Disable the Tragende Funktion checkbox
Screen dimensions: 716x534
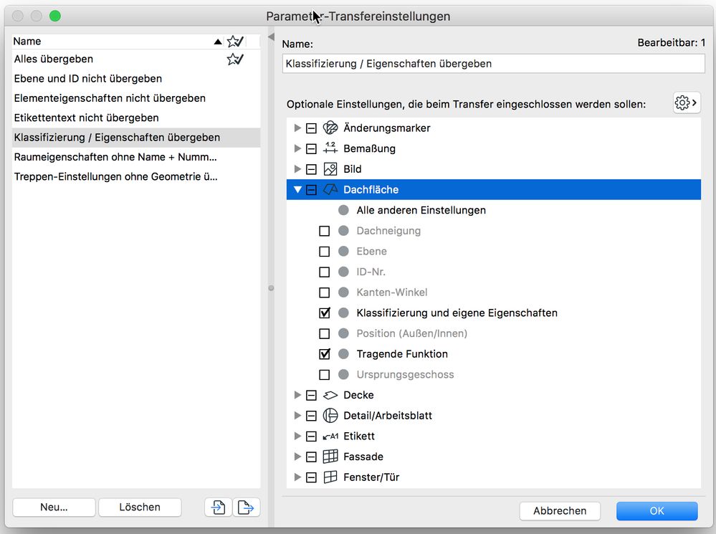[x=325, y=353]
